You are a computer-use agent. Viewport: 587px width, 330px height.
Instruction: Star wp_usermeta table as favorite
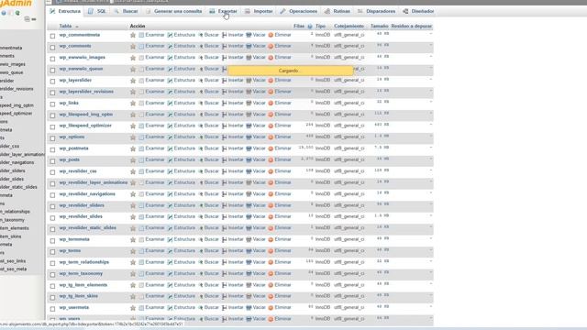[x=132, y=308]
